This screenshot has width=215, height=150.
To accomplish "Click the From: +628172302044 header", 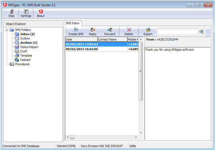I will coord(162,39).
